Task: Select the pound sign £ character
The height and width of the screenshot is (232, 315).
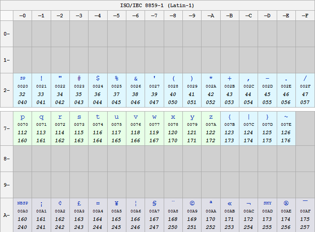Action: pos(79,204)
